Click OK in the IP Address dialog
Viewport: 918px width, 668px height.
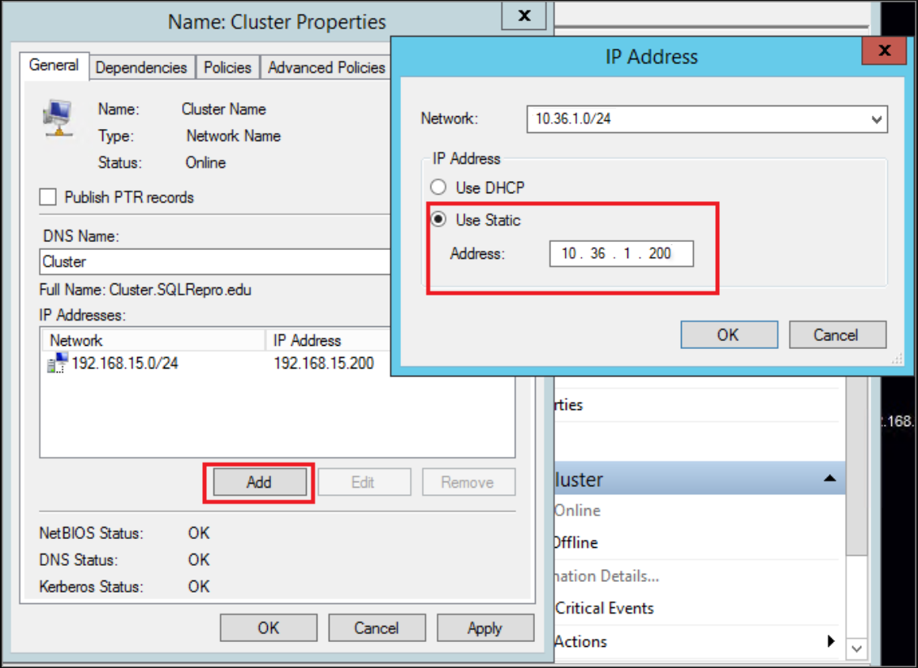pyautogui.click(x=728, y=334)
